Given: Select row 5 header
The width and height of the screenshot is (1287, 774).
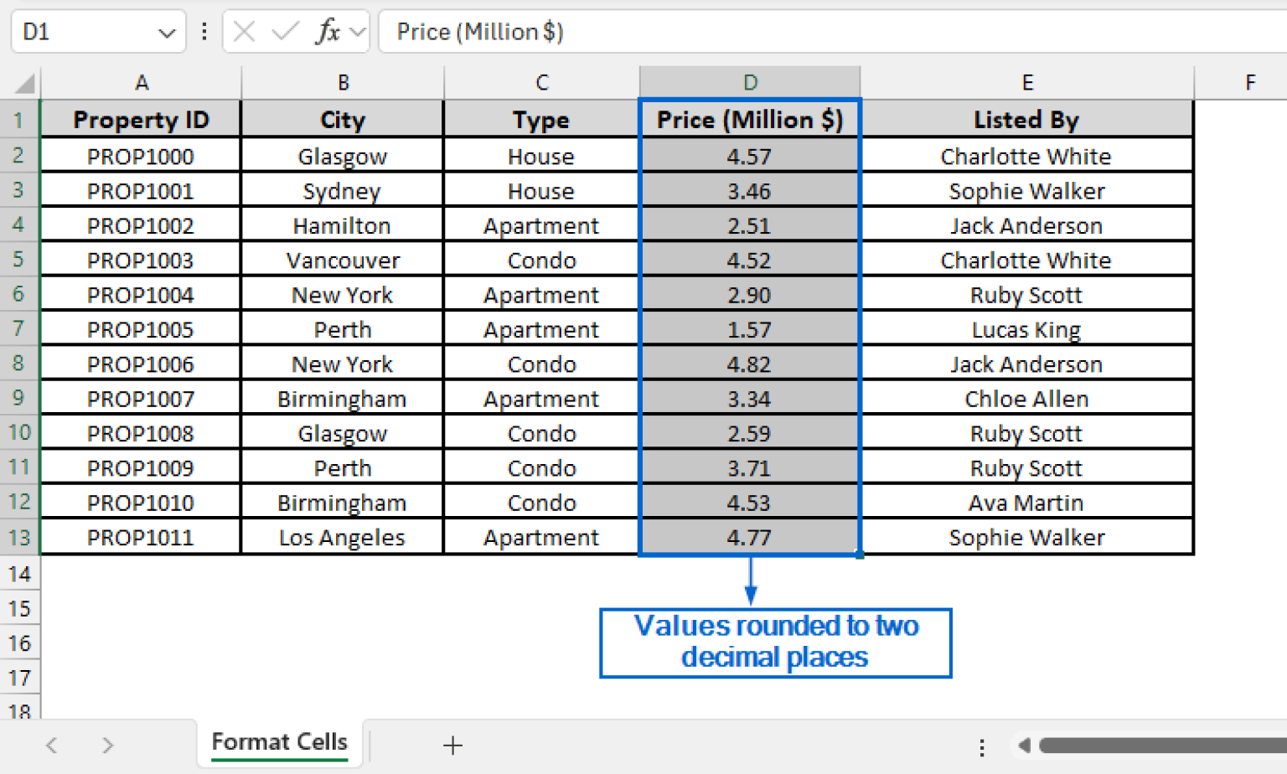Looking at the screenshot, I should 19,259.
